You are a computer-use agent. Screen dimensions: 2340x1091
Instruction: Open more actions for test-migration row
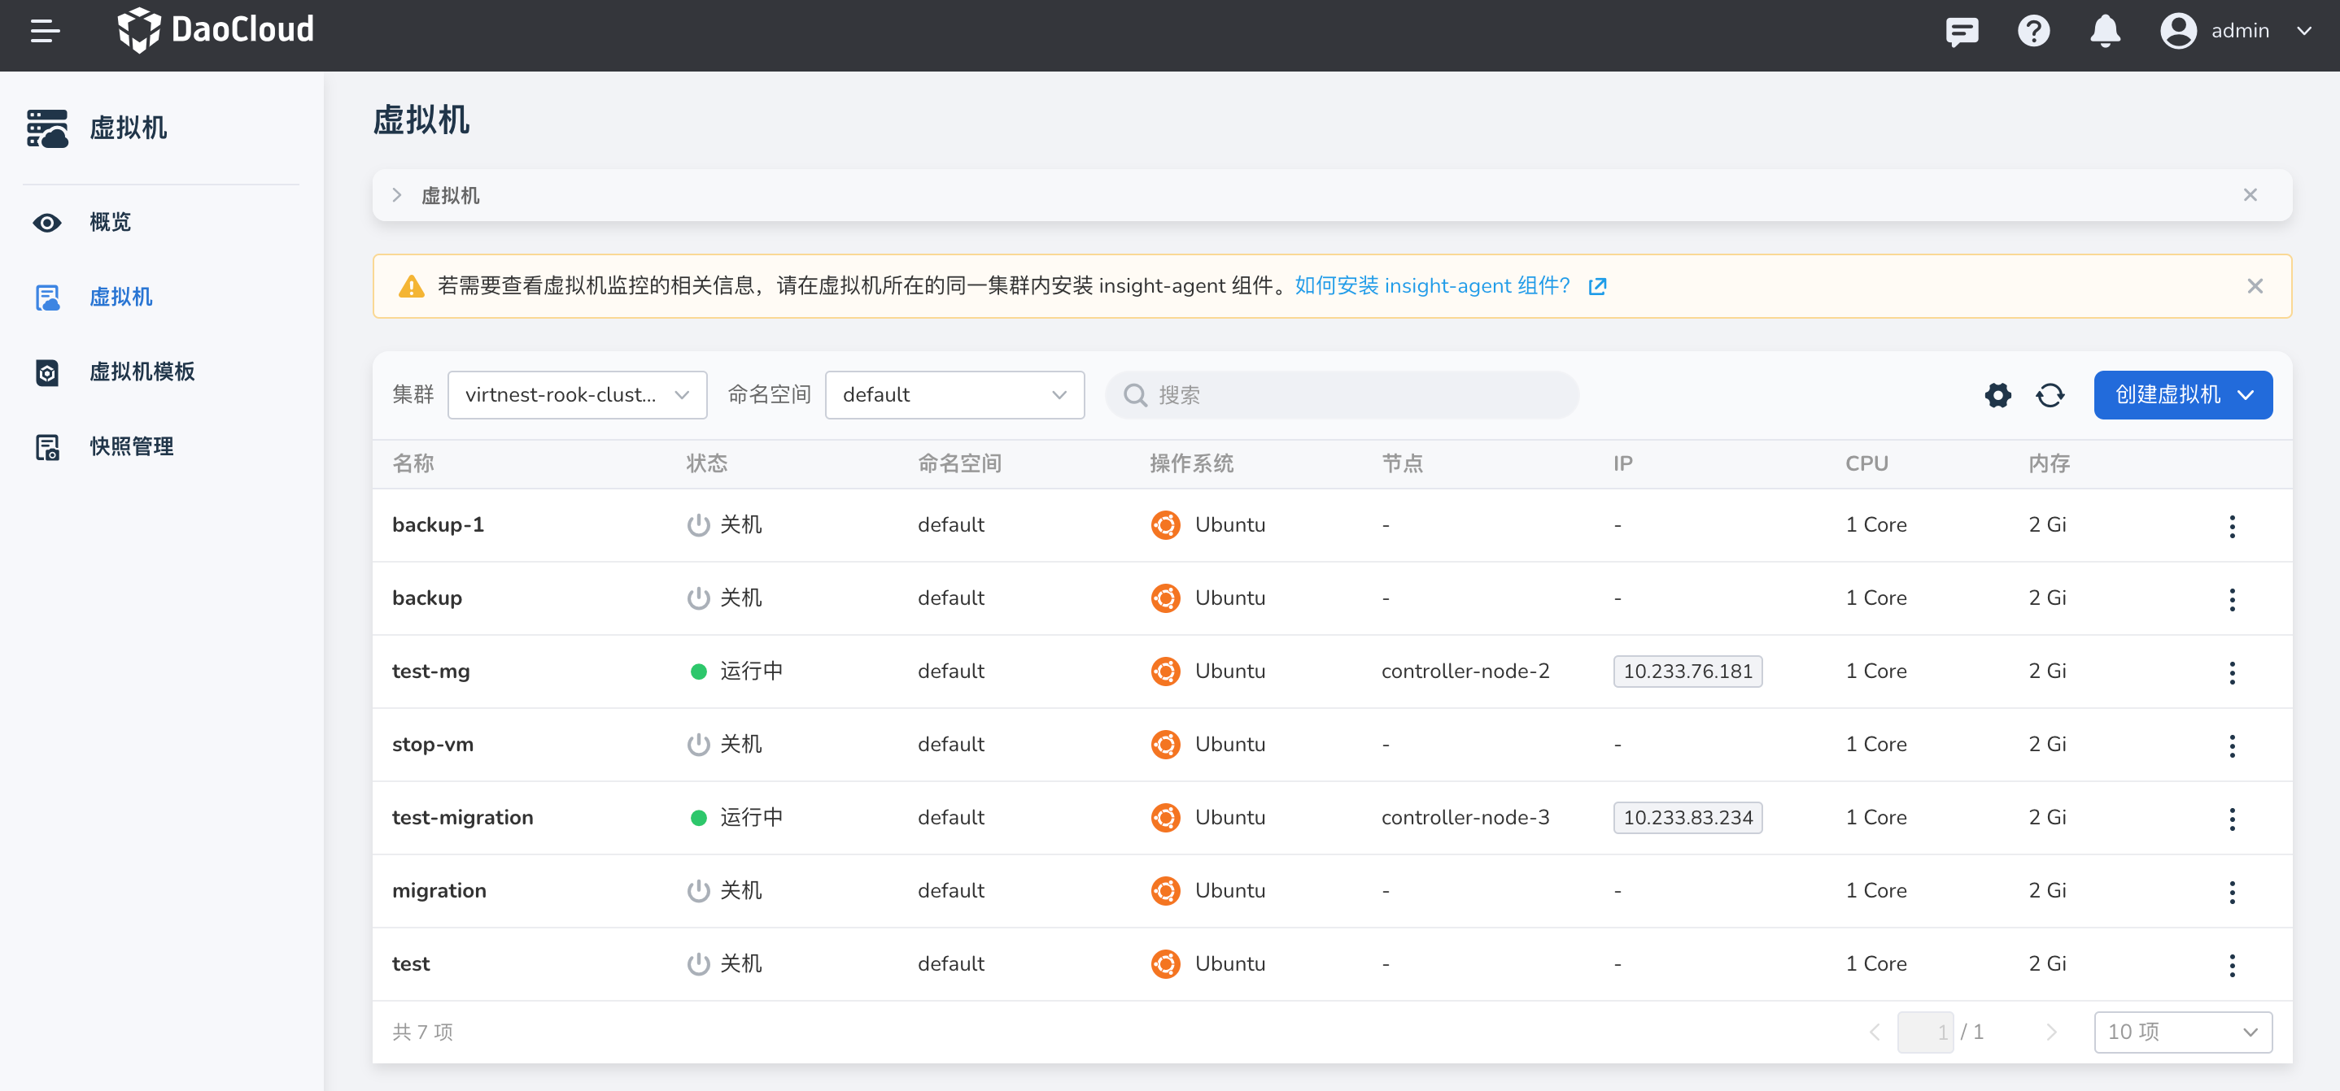coord(2232,819)
